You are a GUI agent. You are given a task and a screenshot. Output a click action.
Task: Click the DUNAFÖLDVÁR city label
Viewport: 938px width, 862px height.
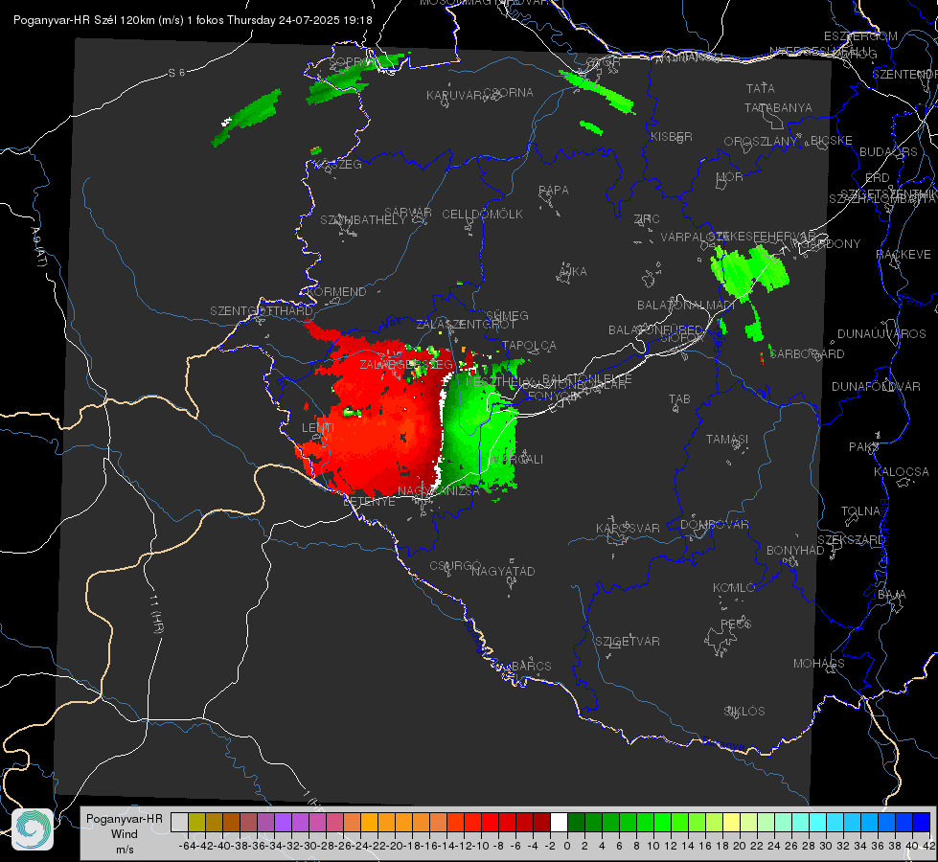click(x=876, y=386)
